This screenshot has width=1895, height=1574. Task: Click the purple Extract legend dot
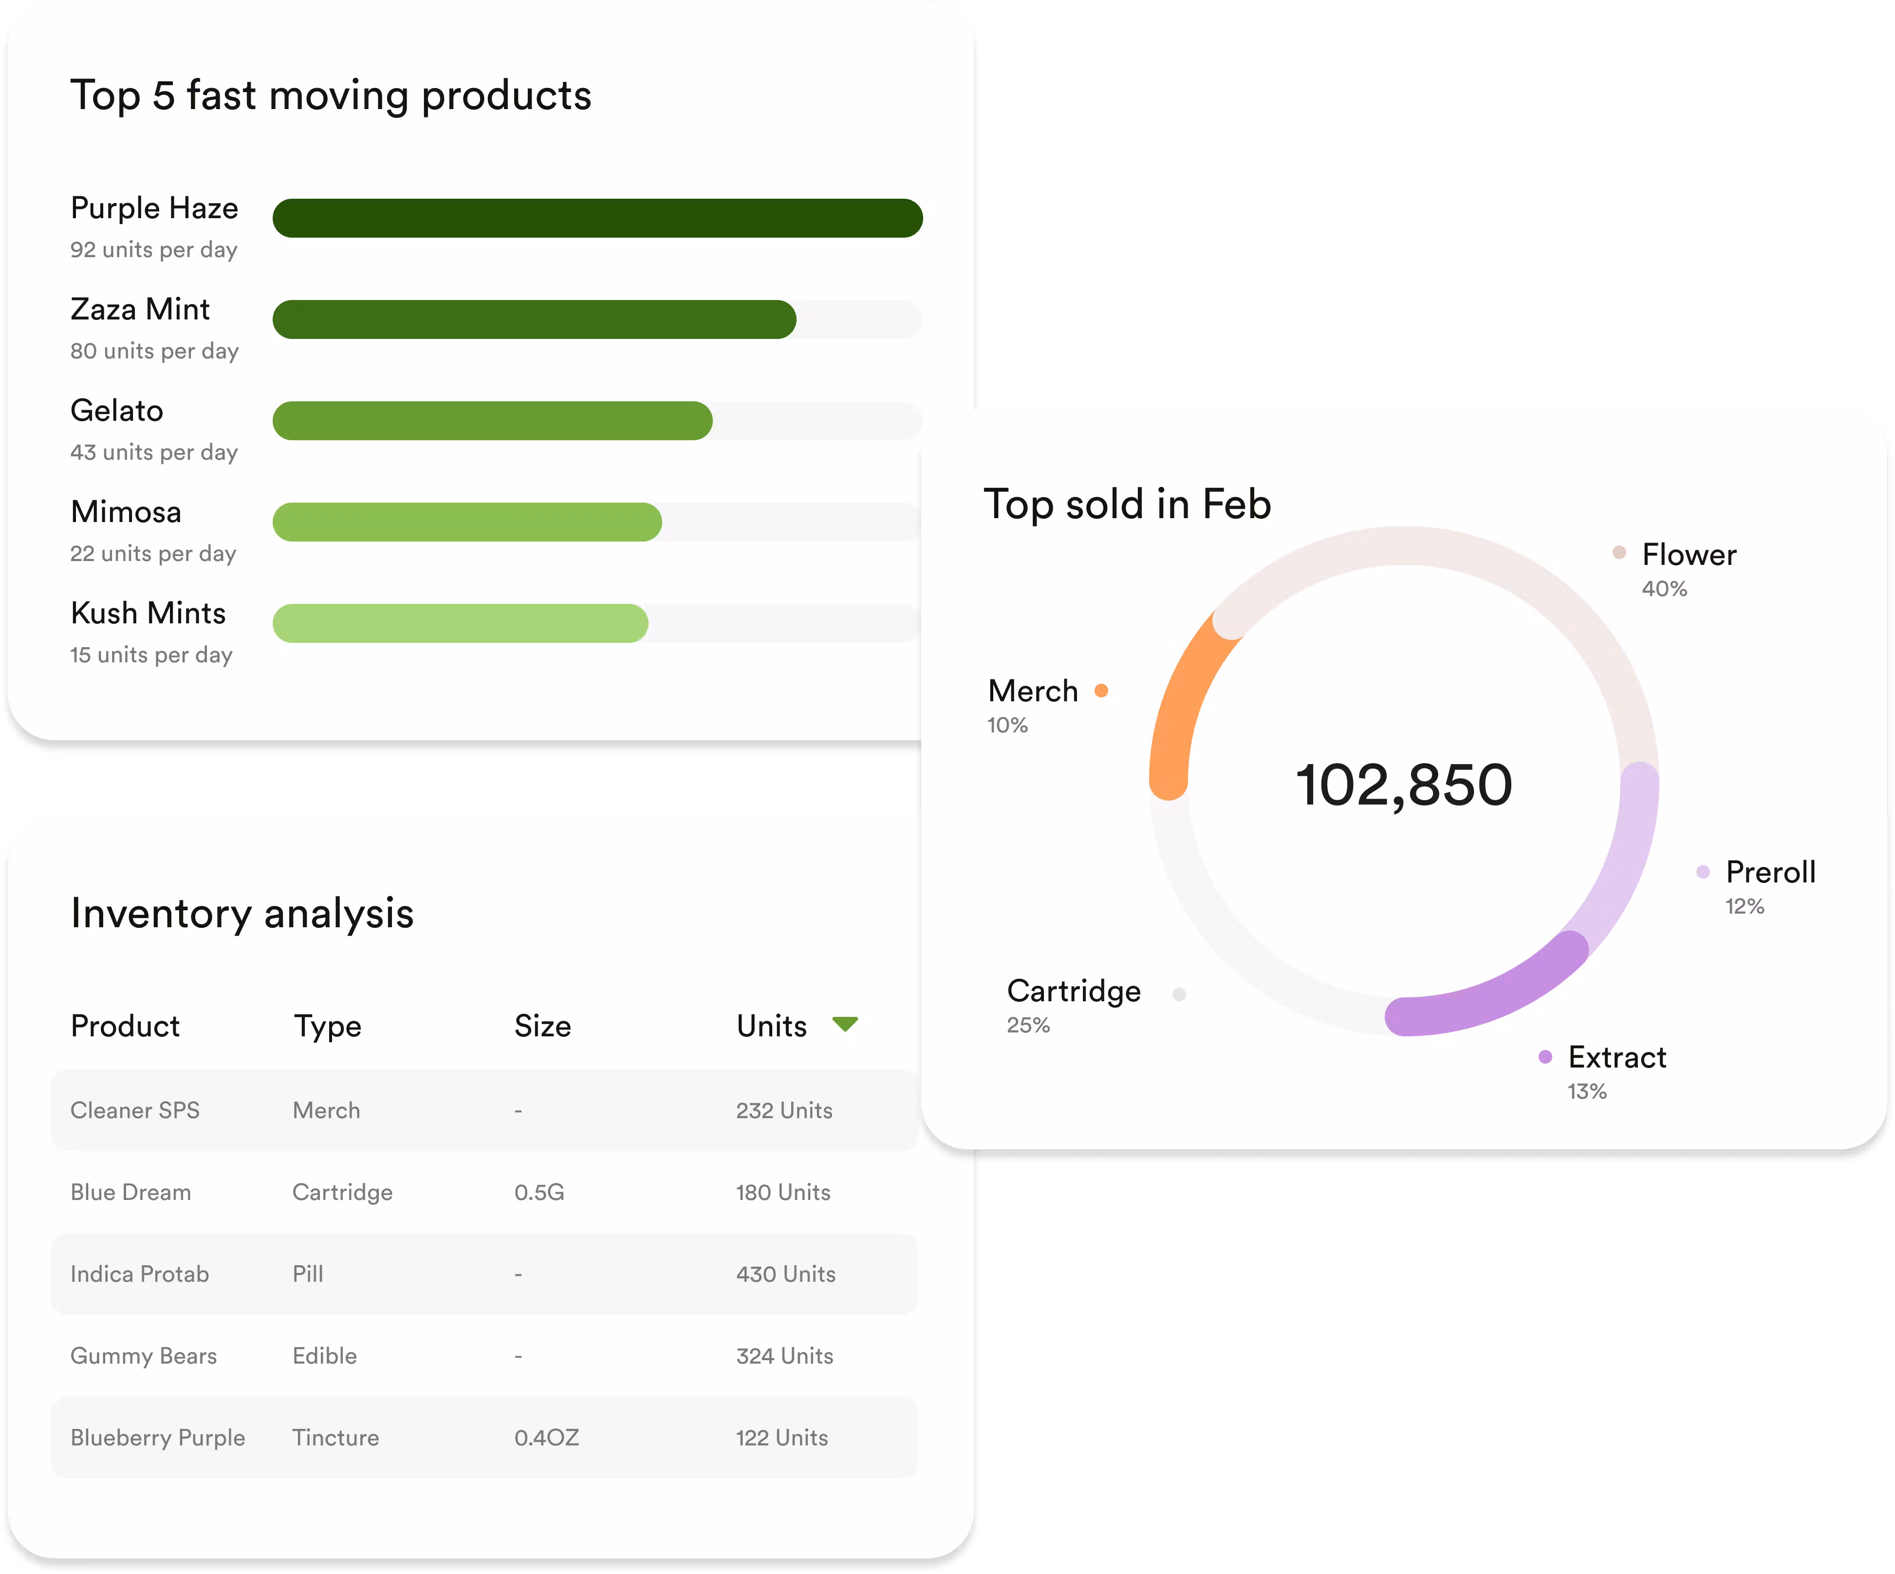(1545, 1056)
